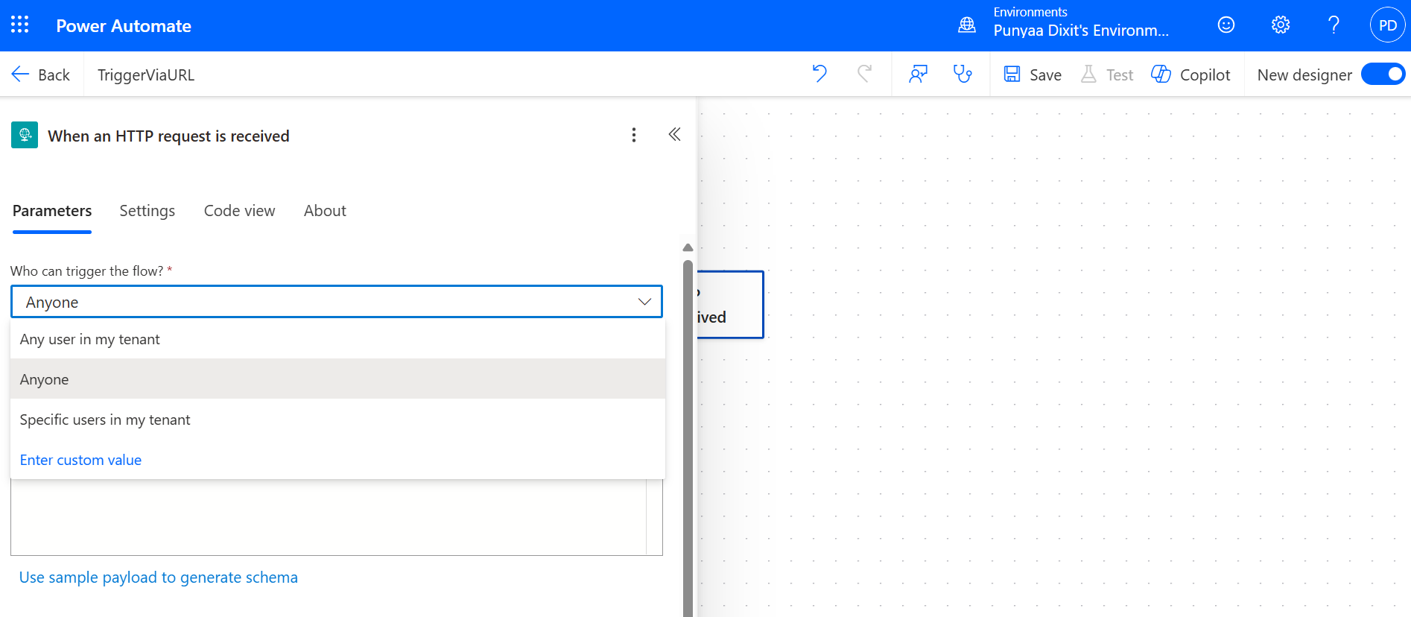Open the Help question mark icon

click(x=1334, y=25)
